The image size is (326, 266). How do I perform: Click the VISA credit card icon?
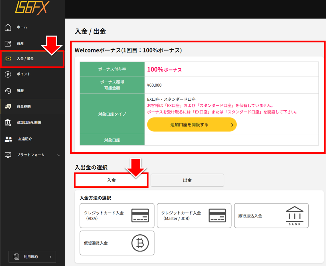[x=140, y=216]
